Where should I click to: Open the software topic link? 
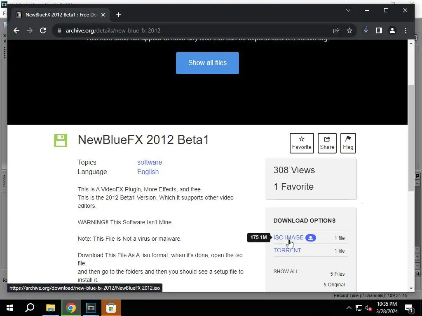(150, 162)
